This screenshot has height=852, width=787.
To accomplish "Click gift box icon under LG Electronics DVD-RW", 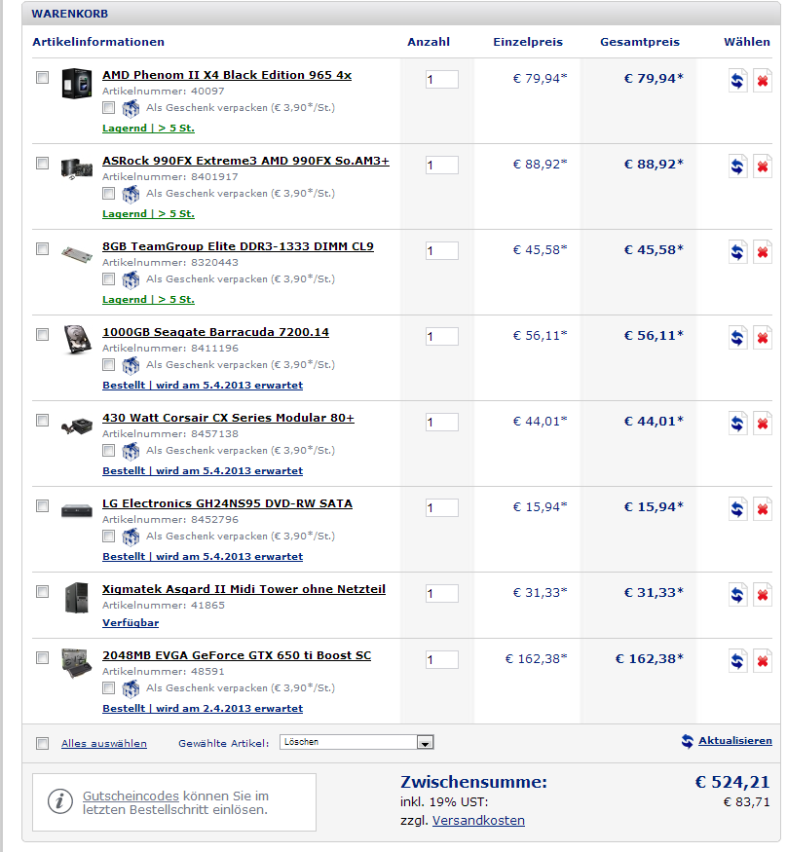I will [x=131, y=537].
